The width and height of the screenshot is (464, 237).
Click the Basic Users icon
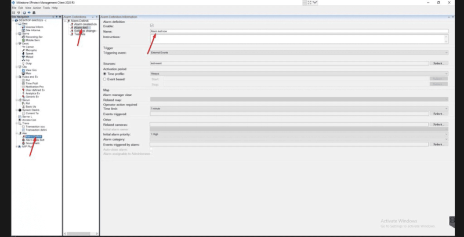[23, 107]
